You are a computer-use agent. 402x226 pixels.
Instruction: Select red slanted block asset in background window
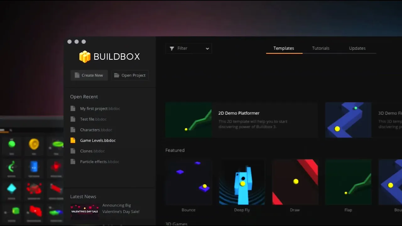[56, 188]
